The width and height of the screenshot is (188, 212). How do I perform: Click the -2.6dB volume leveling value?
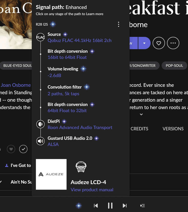tap(54, 76)
